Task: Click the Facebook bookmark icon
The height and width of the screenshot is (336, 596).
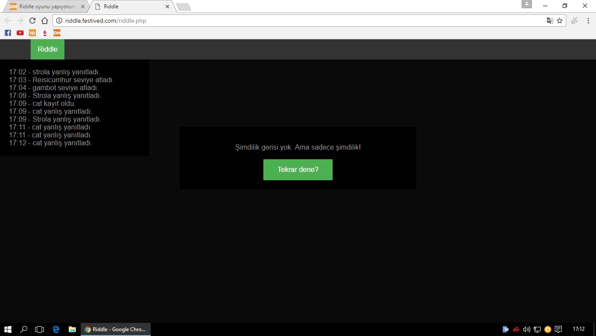Action: pos(8,33)
